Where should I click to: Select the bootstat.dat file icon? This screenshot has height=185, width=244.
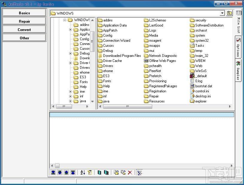[192, 86]
